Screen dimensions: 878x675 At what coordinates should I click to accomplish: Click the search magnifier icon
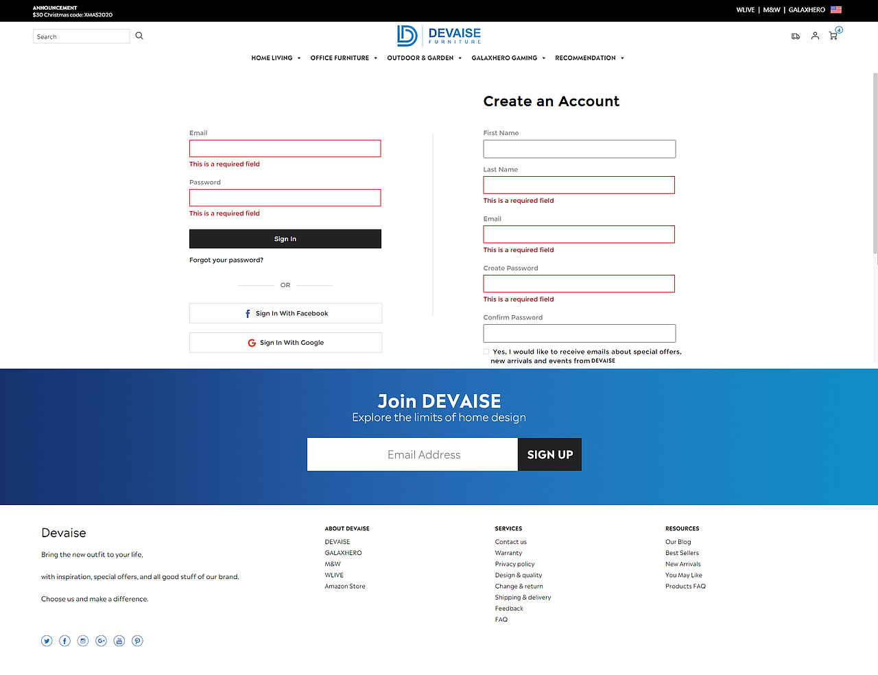pos(139,36)
